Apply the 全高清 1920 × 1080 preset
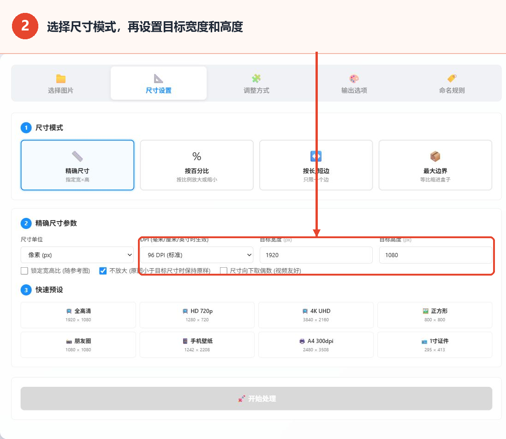 (78, 315)
